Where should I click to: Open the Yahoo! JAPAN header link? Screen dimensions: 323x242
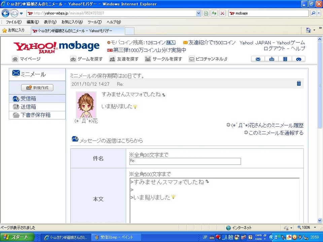pyautogui.click(x=255, y=43)
